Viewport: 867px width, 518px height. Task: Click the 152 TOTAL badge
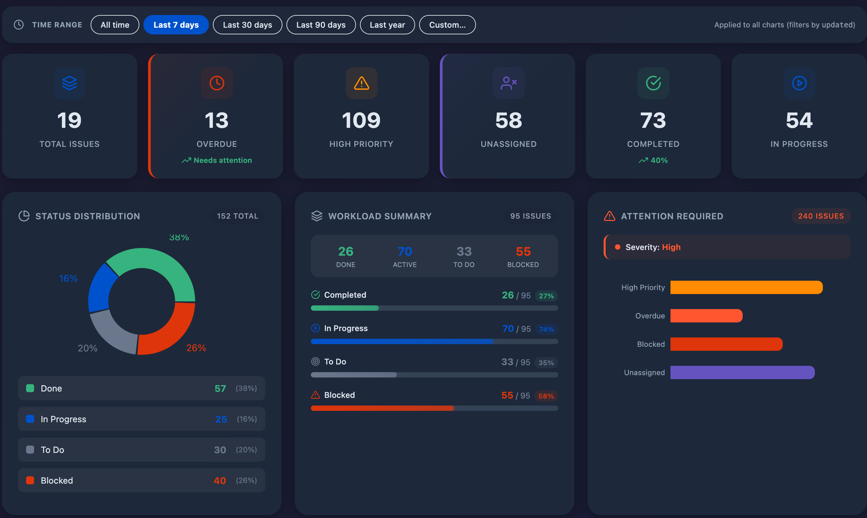[x=238, y=216]
